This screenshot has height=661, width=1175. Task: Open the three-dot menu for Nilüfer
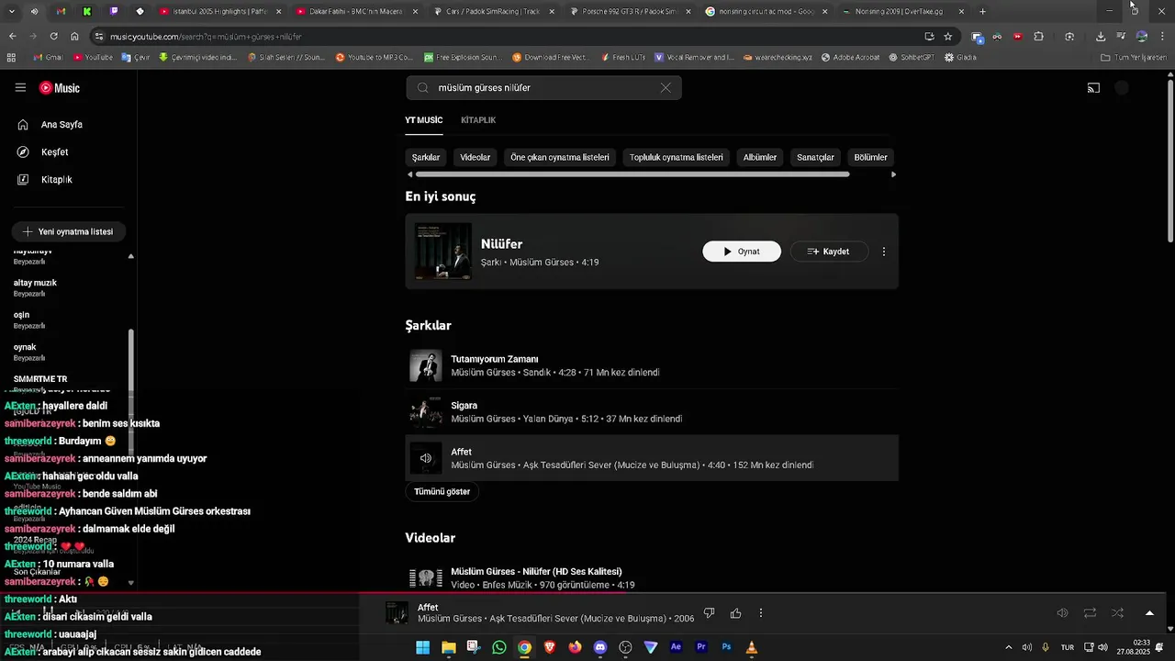tap(884, 252)
